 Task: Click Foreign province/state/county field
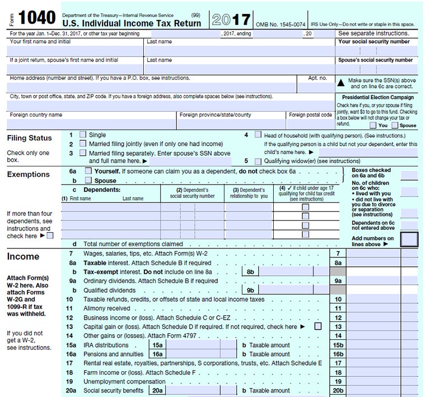231,124
